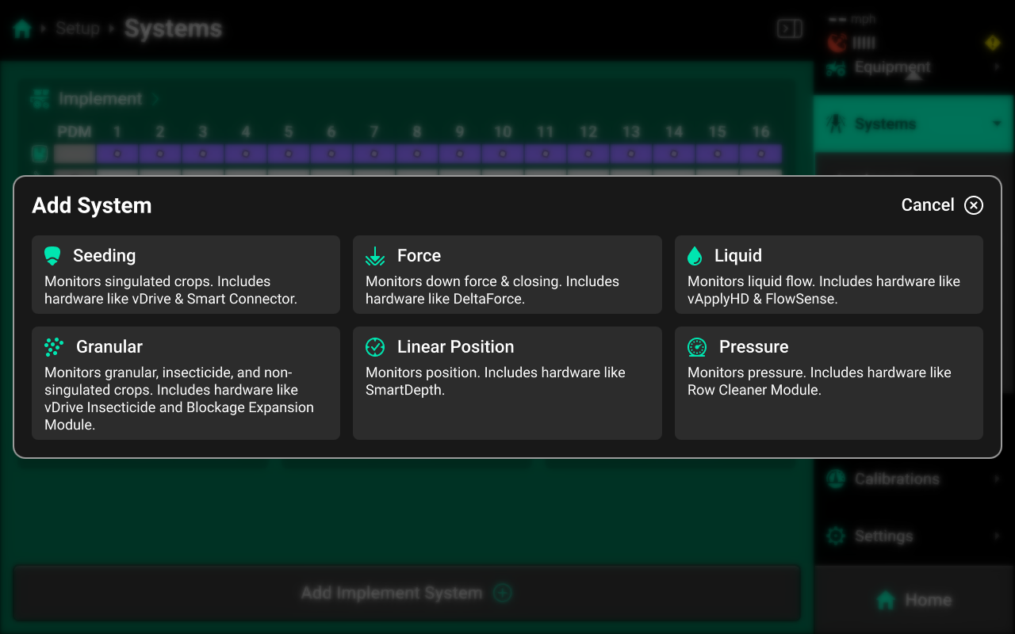Open the Equipment sidebar item
This screenshot has width=1015, height=634.
coord(892,68)
